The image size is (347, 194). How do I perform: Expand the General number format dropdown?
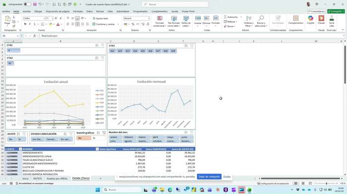pyautogui.click(x=148, y=18)
